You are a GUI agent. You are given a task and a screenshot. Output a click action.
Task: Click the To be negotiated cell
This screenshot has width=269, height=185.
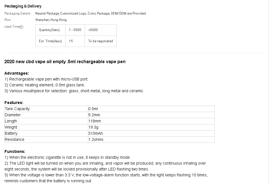pyautogui.click(x=101, y=41)
